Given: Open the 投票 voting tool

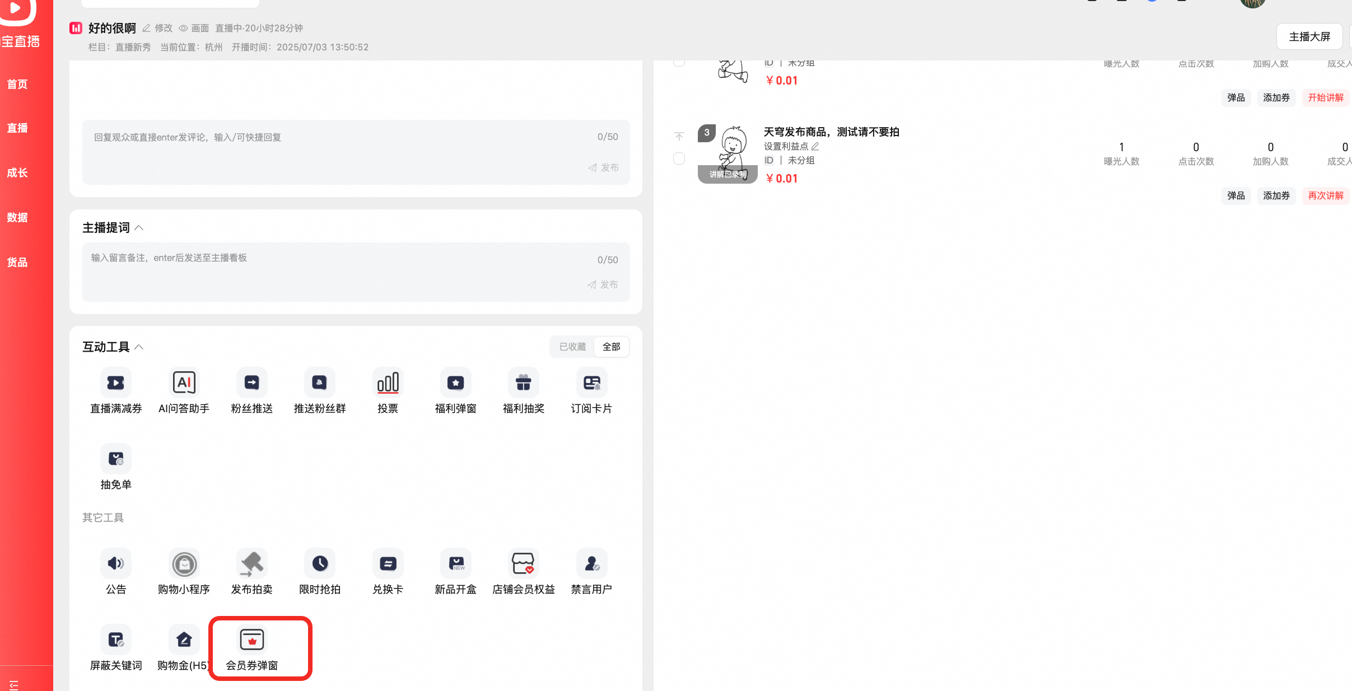Looking at the screenshot, I should click(388, 391).
